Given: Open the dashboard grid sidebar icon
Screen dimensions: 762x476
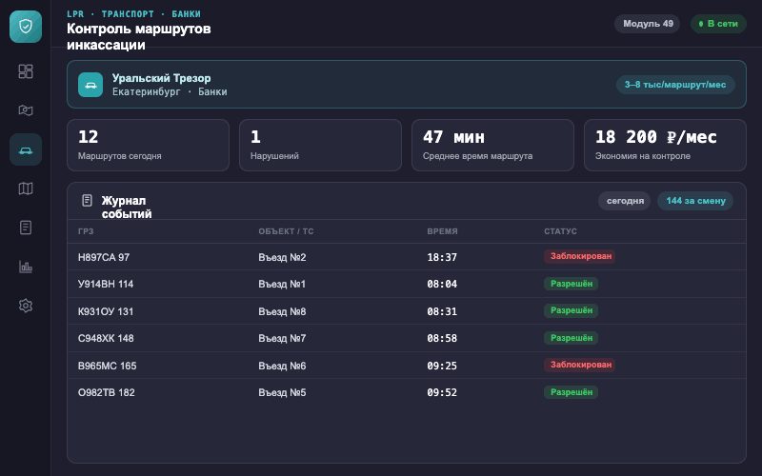Looking at the screenshot, I should 26,71.
